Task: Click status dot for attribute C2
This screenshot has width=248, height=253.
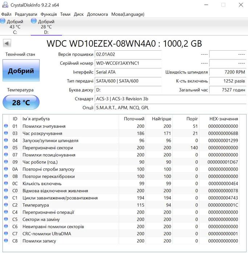Action: (x=6, y=204)
